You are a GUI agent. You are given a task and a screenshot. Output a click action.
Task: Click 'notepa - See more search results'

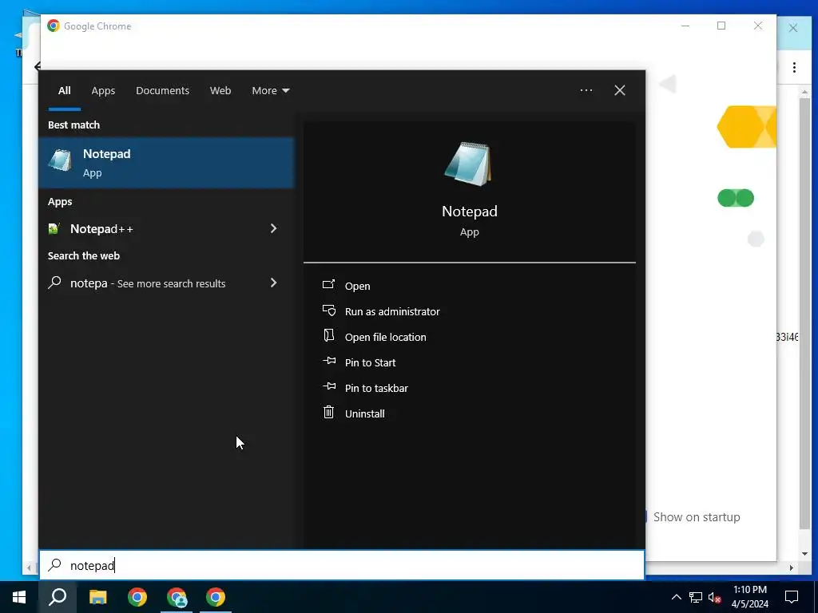click(x=148, y=283)
